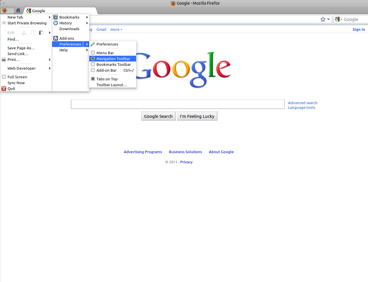
Task: Expand the Bookmarks submenu arrow
Action: tap(87, 17)
